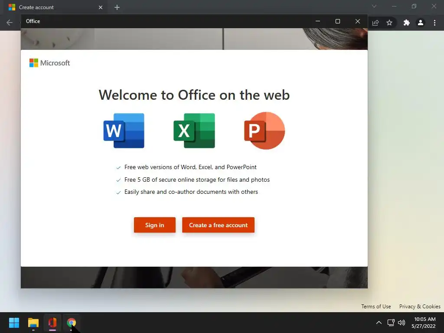Maximize the Office window
Screen dimensions: 444x333
coord(337,21)
